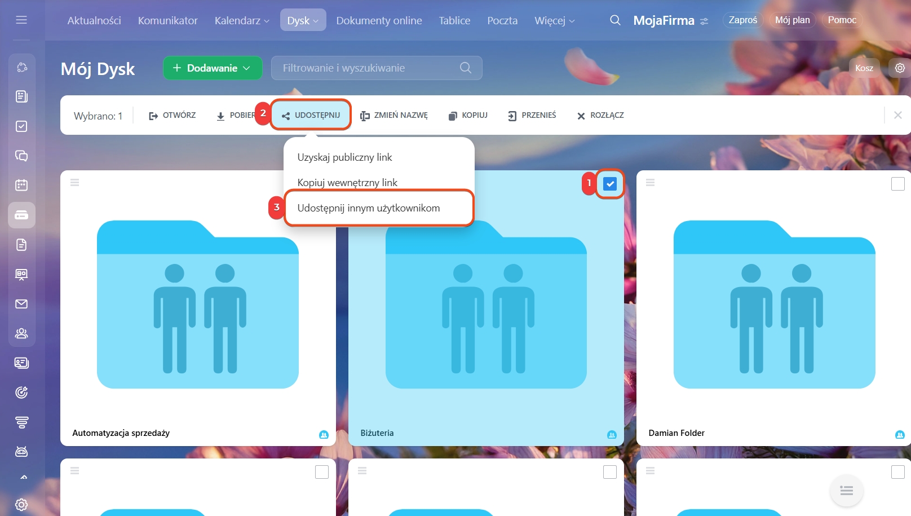Open Disk settings gear next to Kosz
This screenshot has height=516, width=911.
tap(900, 68)
